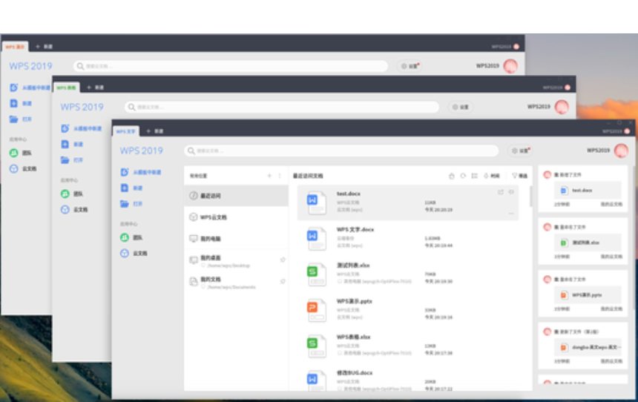The image size is (638, 402).
Task: Click the user avatar in the WPS 表格 window
Action: point(562,107)
